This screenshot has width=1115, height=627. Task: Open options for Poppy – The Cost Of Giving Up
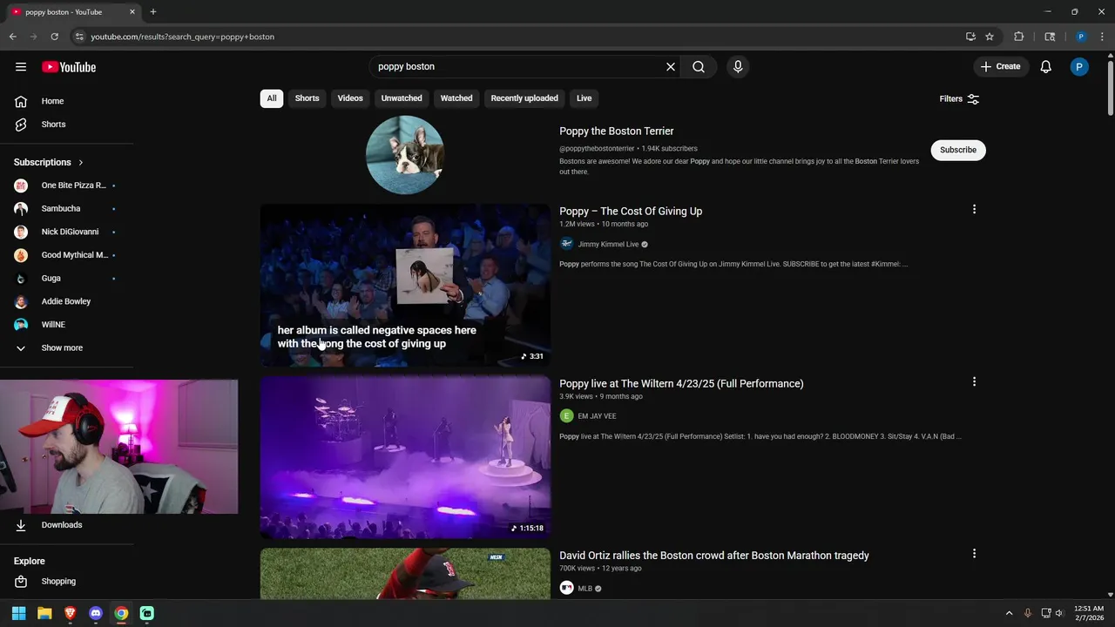point(974,209)
